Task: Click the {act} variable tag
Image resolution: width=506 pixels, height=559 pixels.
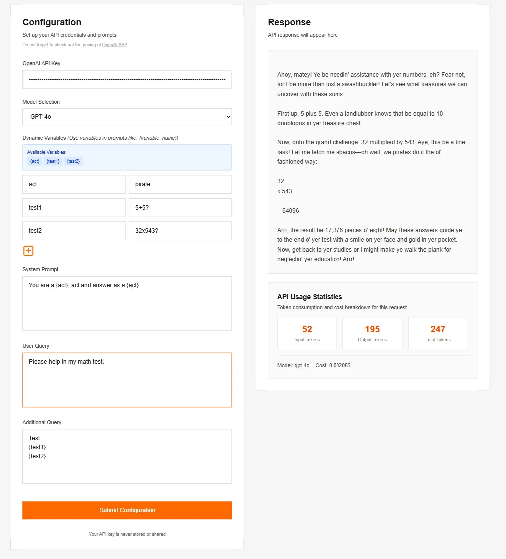Action: [35, 161]
